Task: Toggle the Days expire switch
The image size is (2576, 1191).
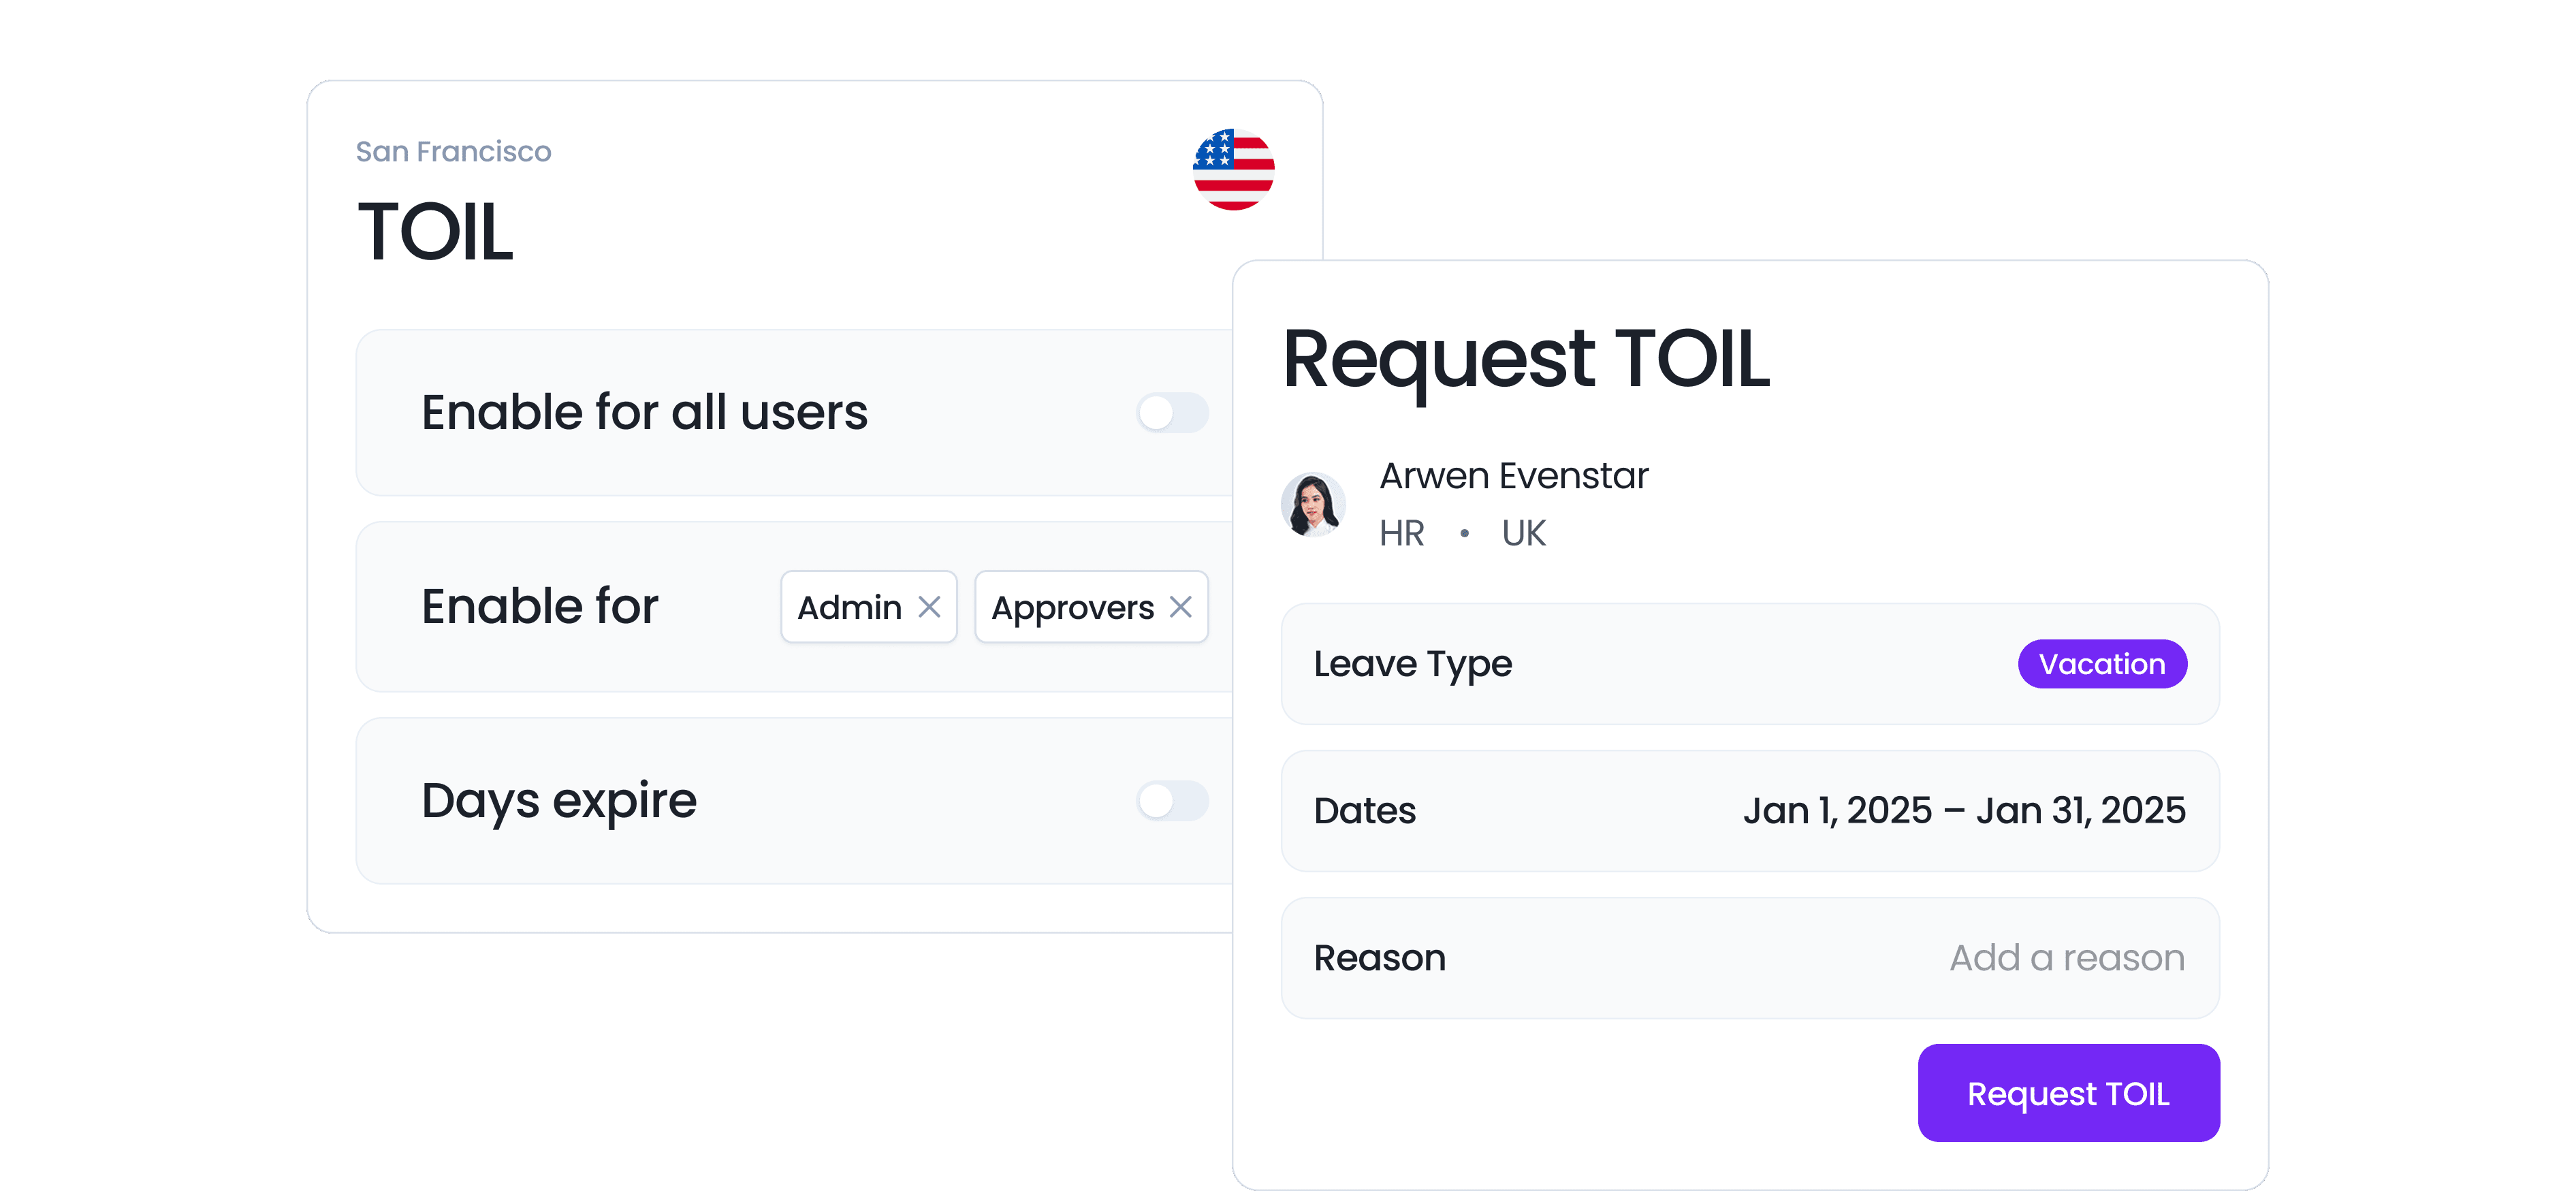Action: click(1172, 800)
